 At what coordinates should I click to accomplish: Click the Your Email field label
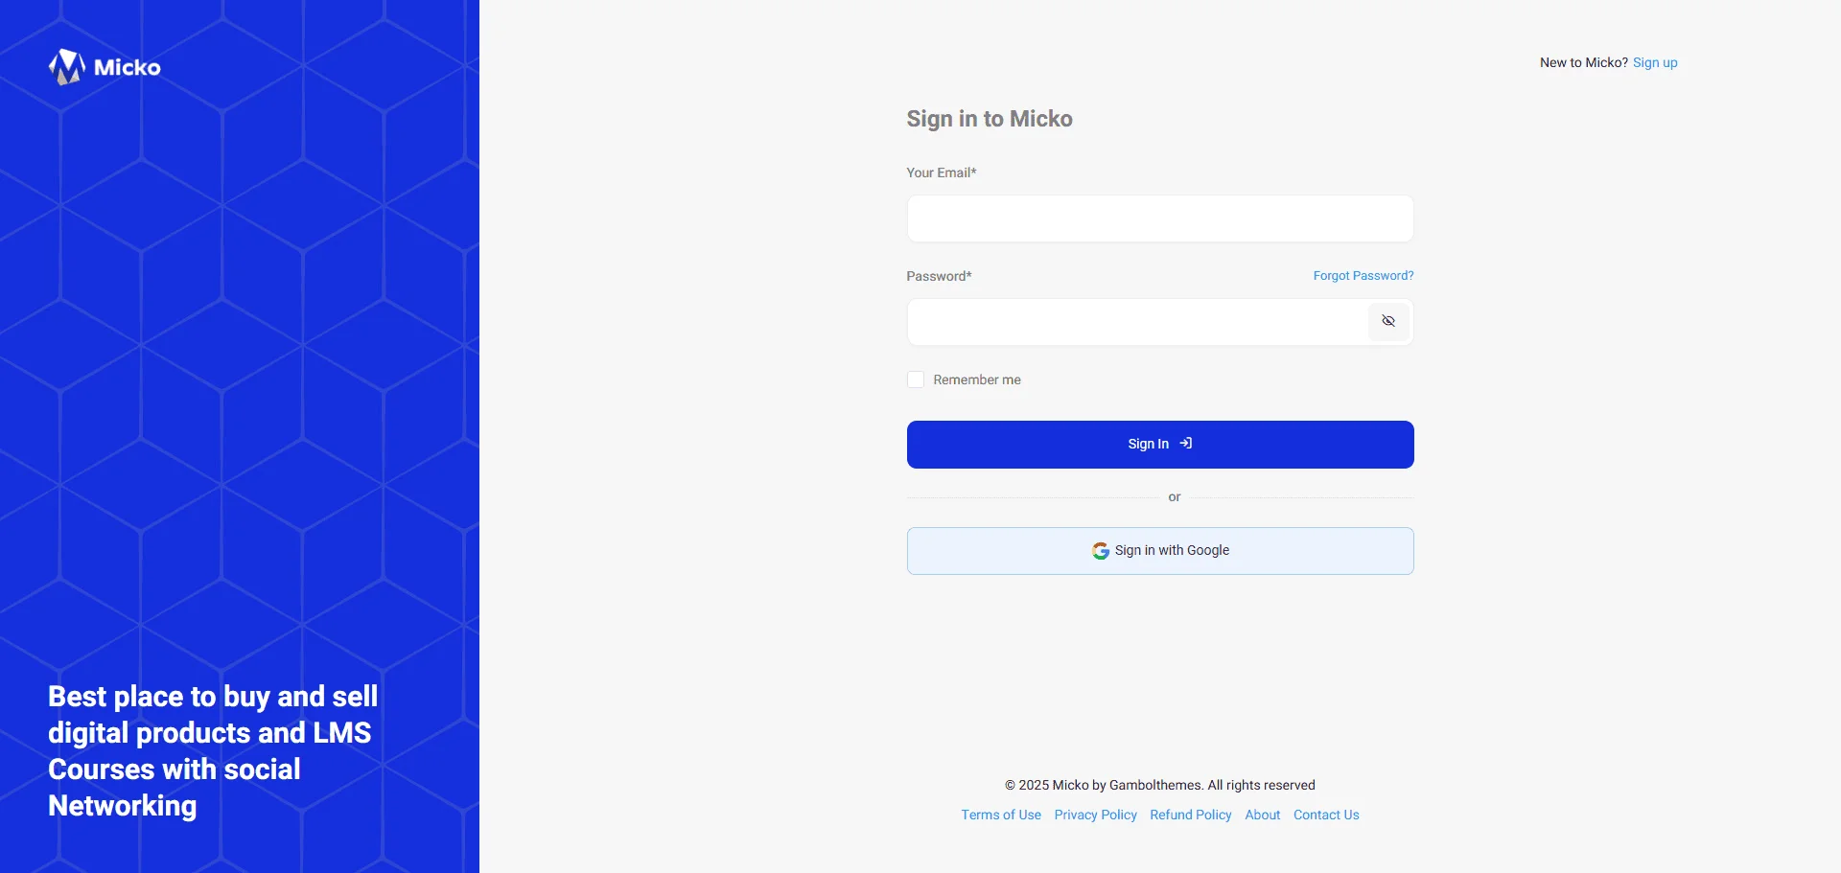click(x=941, y=172)
